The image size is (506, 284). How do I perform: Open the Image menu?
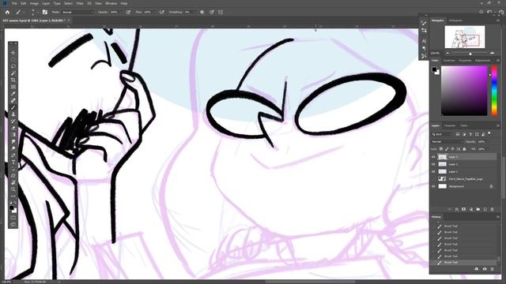tap(34, 3)
